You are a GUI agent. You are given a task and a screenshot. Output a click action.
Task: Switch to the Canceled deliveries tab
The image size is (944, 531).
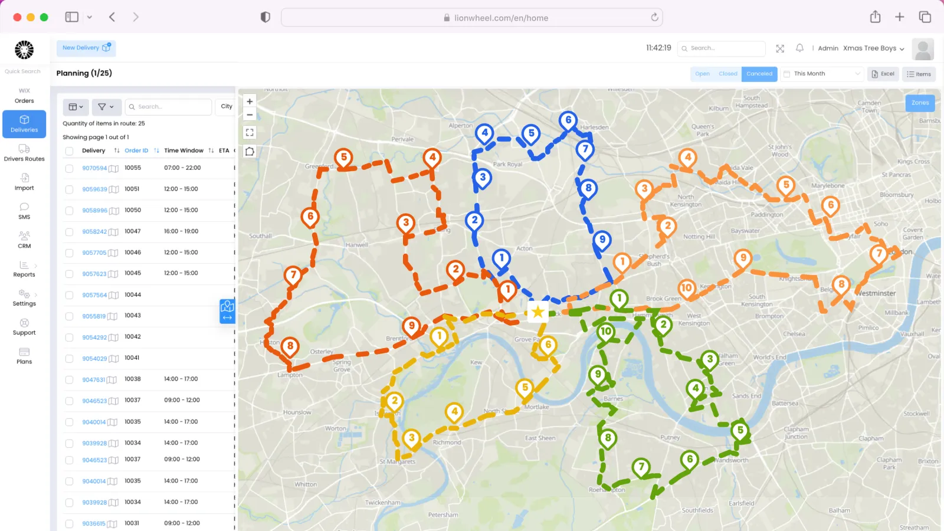tap(759, 74)
